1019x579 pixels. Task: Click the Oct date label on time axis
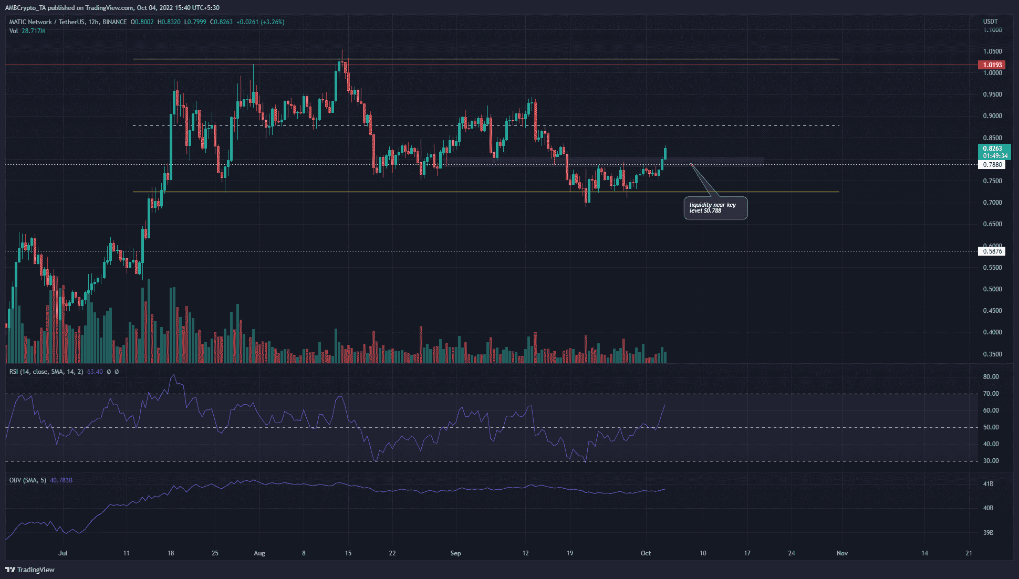click(646, 553)
